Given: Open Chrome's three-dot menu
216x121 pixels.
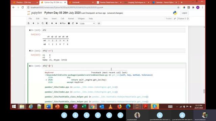Looking at the screenshot, I should coord(202,7).
